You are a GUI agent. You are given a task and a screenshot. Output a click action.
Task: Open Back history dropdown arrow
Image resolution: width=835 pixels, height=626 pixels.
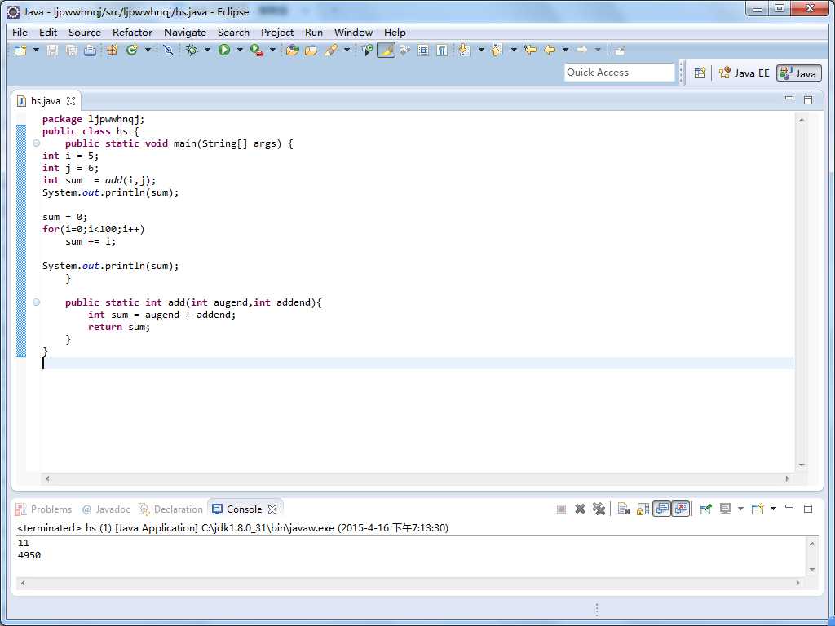click(x=565, y=50)
